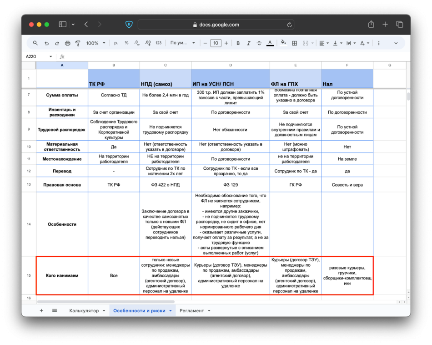Image resolution: width=432 pixels, height=345 pixels.
Task: Select the Совесть и вера cell
Action: click(x=347, y=185)
